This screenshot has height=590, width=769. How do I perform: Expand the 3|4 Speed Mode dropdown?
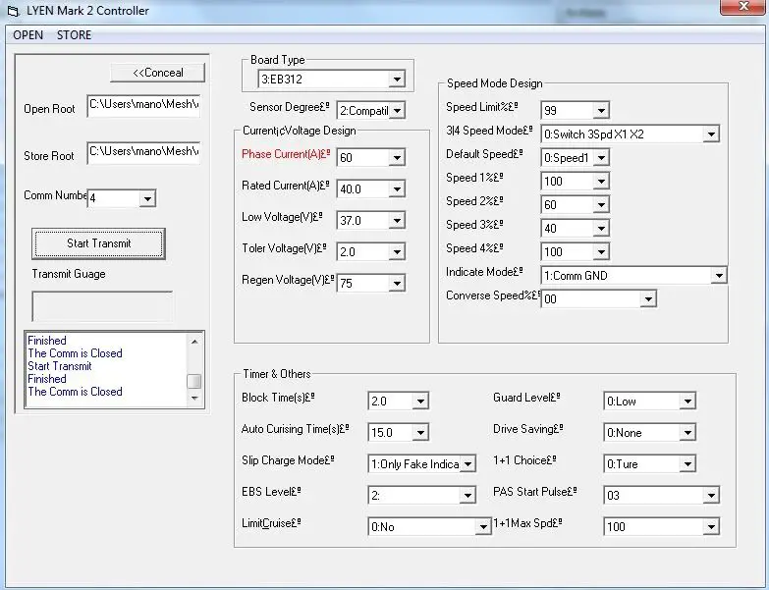tap(711, 134)
